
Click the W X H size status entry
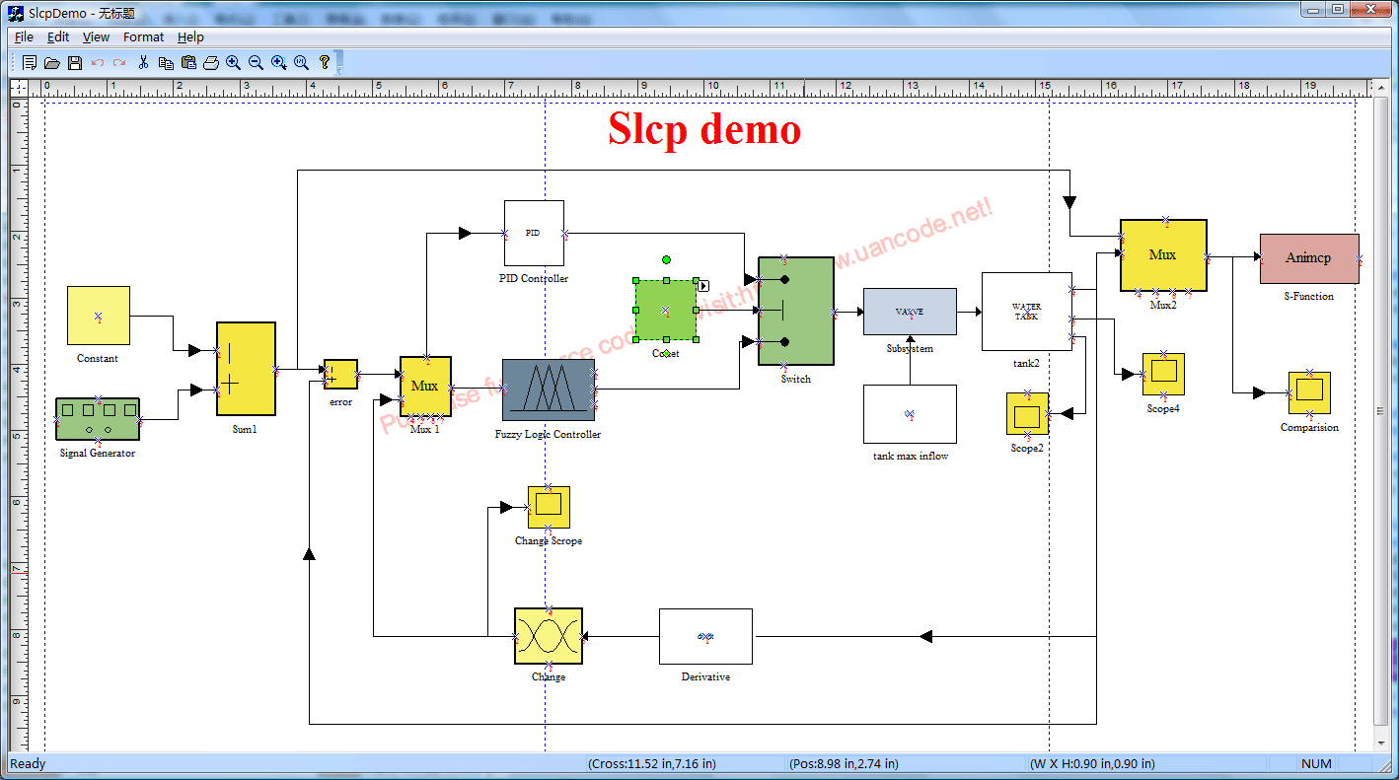pyautogui.click(x=1092, y=763)
